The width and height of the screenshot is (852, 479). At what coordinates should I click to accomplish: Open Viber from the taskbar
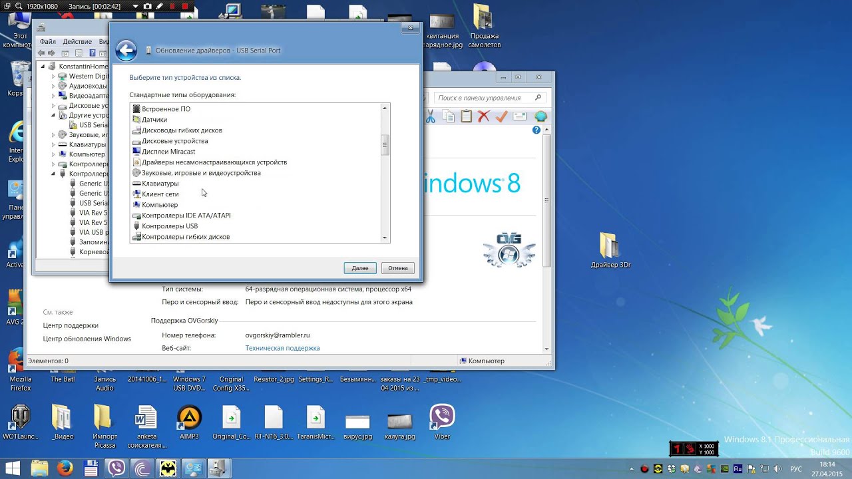click(x=116, y=468)
